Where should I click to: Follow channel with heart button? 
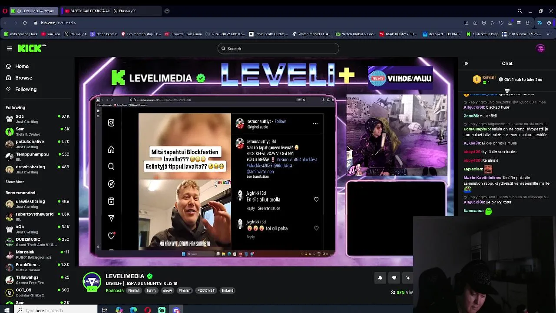394,278
